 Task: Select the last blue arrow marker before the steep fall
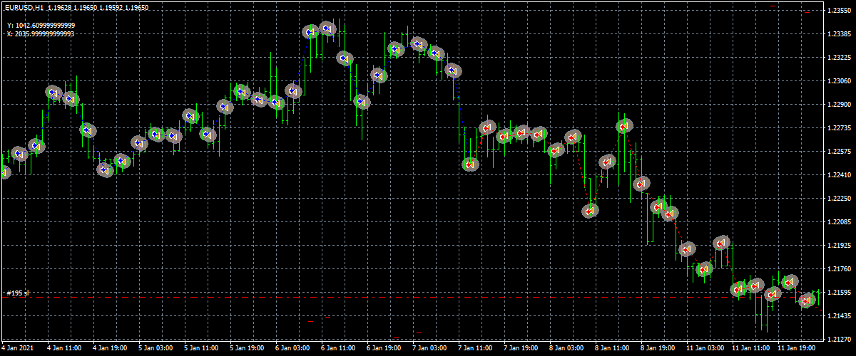453,70
